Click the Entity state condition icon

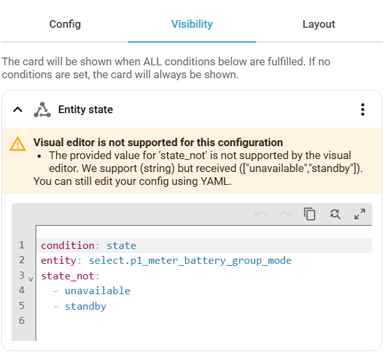click(x=42, y=110)
